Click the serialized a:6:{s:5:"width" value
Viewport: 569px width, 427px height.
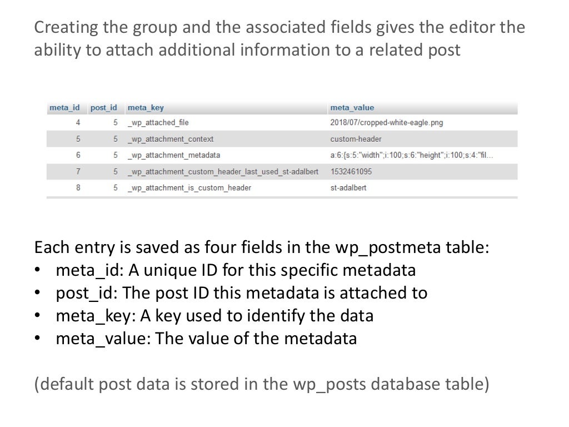411,155
